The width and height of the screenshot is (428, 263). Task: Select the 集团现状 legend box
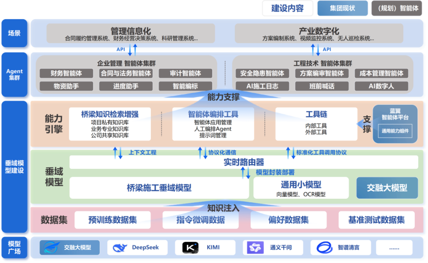click(342, 8)
